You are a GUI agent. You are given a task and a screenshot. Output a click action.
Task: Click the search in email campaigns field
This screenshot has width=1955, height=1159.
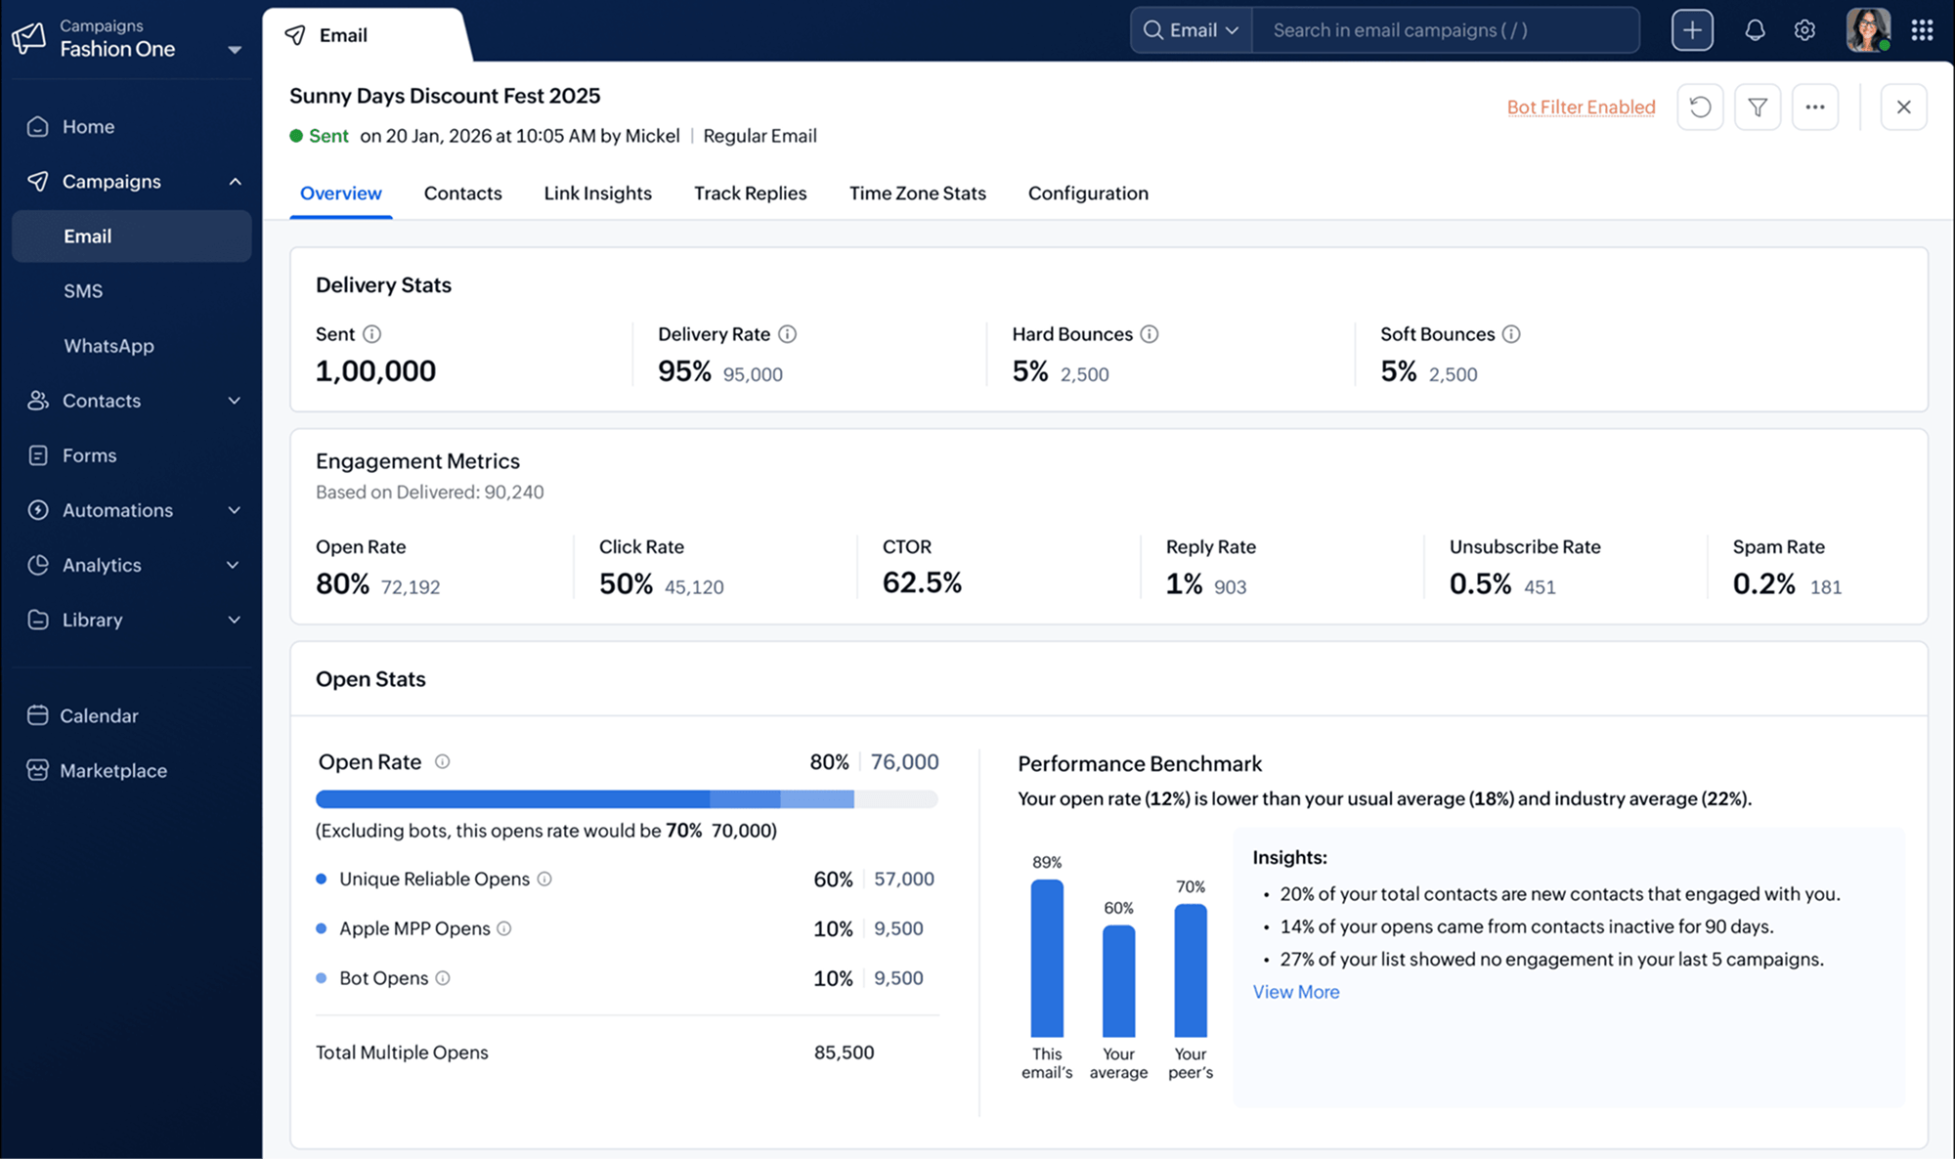pos(1446,30)
